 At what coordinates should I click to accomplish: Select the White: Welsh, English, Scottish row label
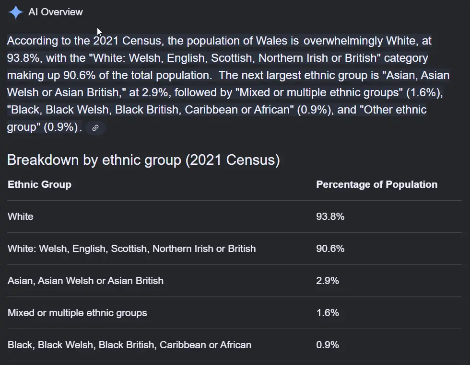pyautogui.click(x=131, y=249)
